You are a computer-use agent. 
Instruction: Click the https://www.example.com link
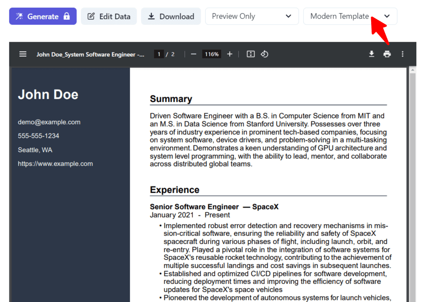(55, 163)
